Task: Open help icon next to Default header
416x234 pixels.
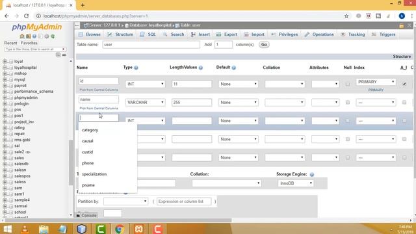Action: [x=234, y=68]
